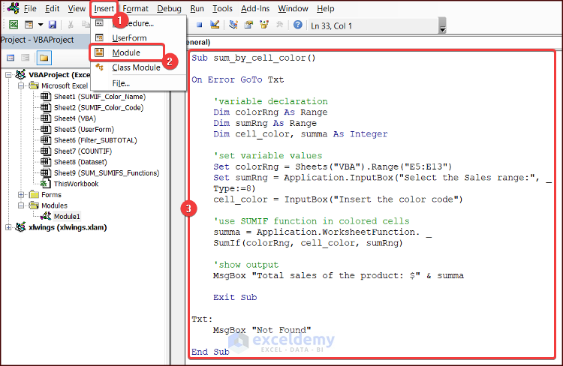Select Module1 in project tree
This screenshot has height=366, width=563.
[x=67, y=216]
